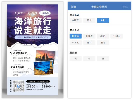Set 意向度 to 低
The image size is (133, 100).
[103, 58]
